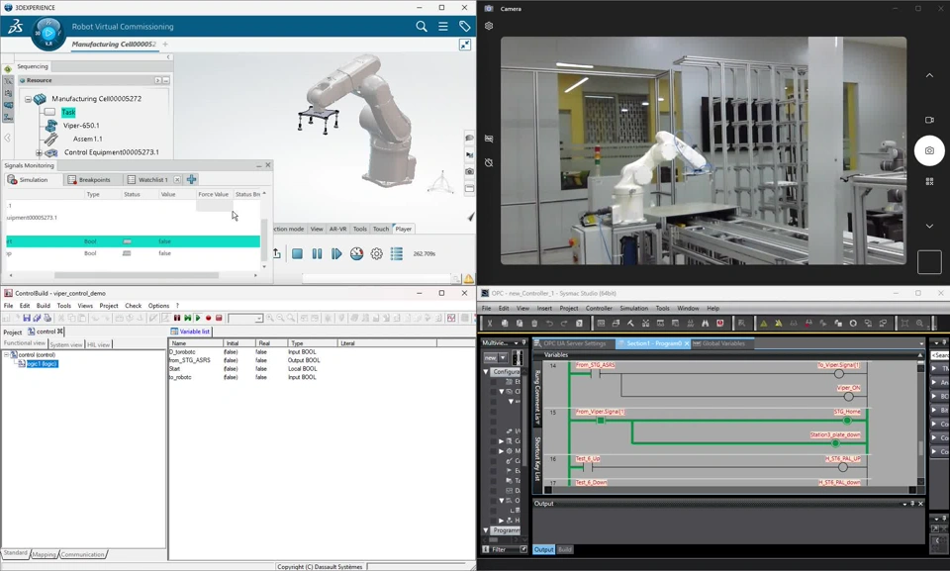
Task: Toggle fullscreen expand icon in 3D viewport
Action: coord(465,45)
